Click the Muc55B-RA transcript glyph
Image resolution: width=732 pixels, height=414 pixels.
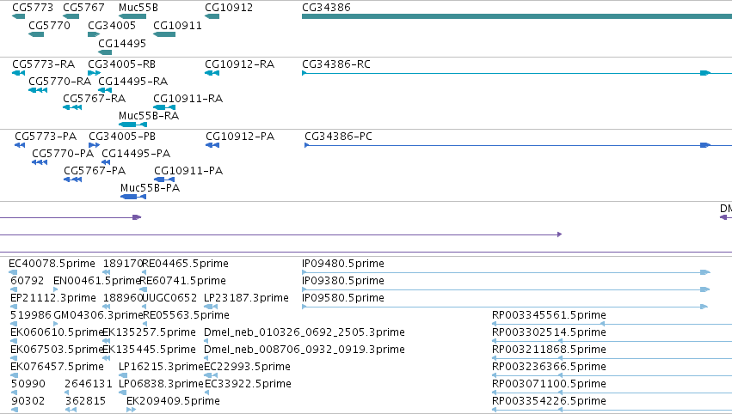coord(133,125)
